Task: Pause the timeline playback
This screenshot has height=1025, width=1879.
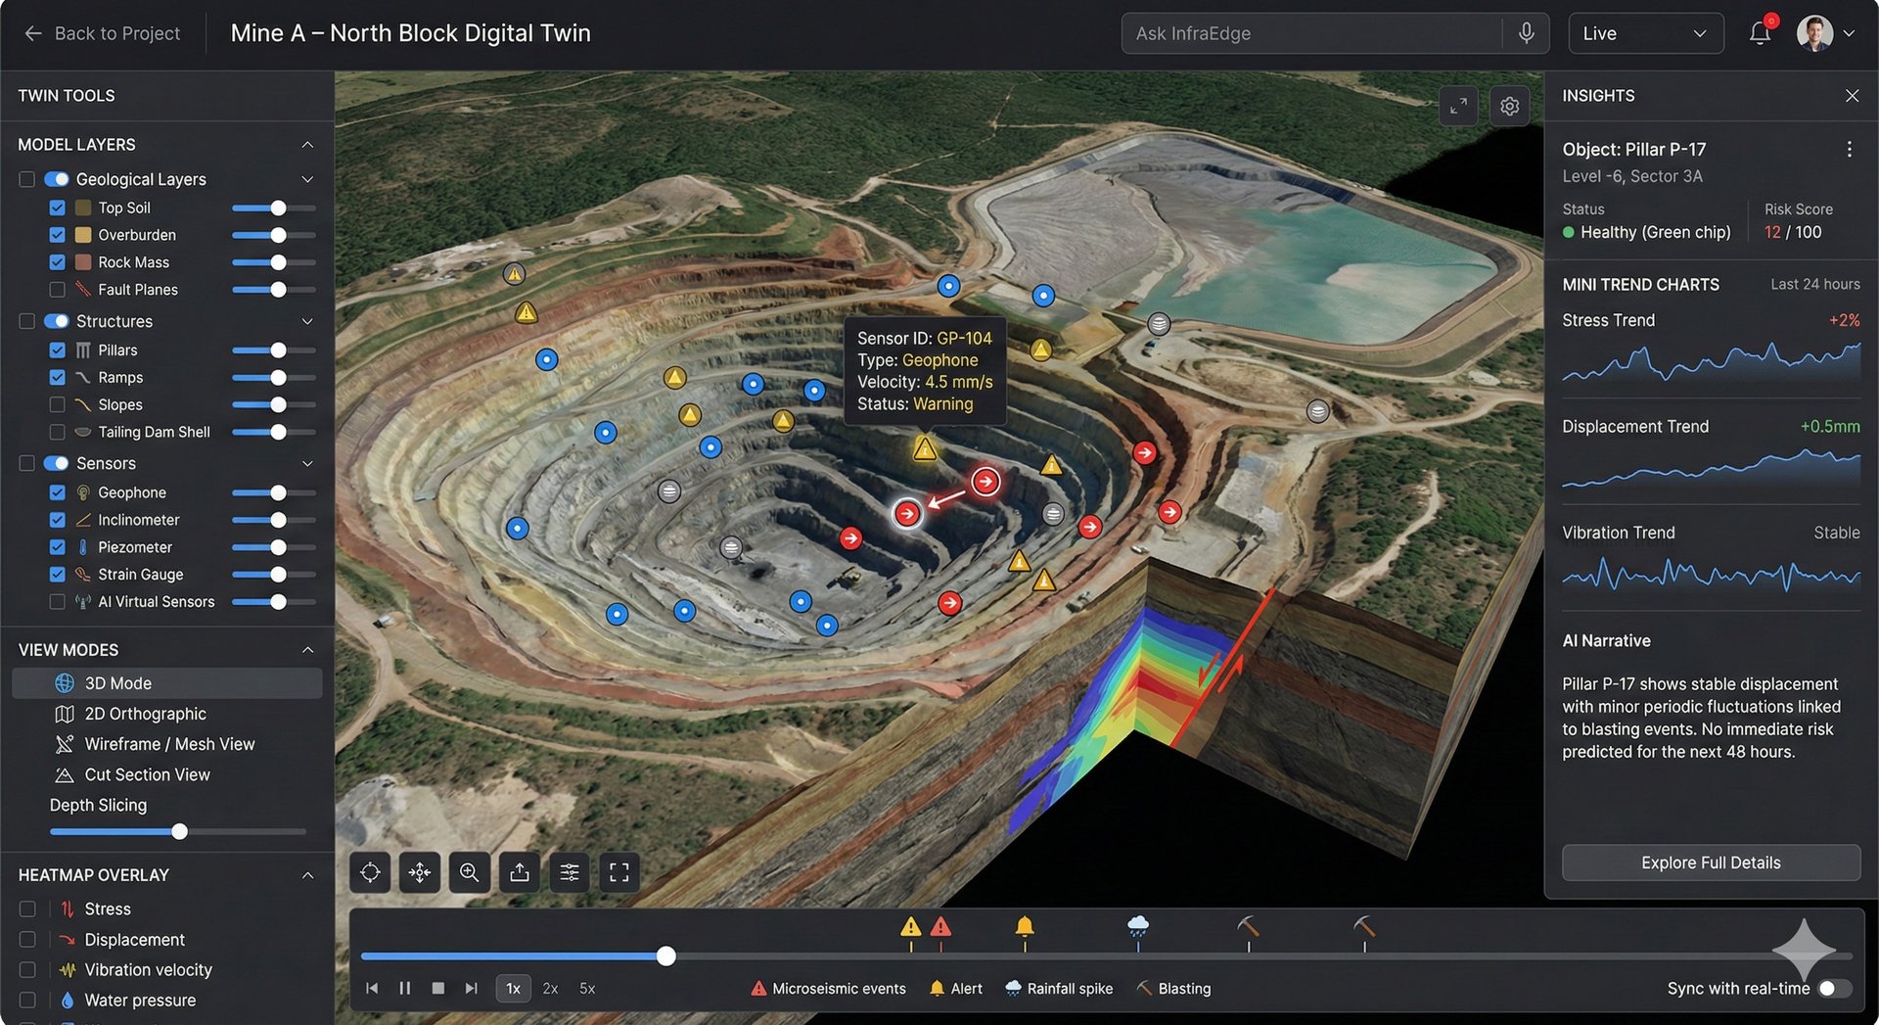Action: point(405,989)
